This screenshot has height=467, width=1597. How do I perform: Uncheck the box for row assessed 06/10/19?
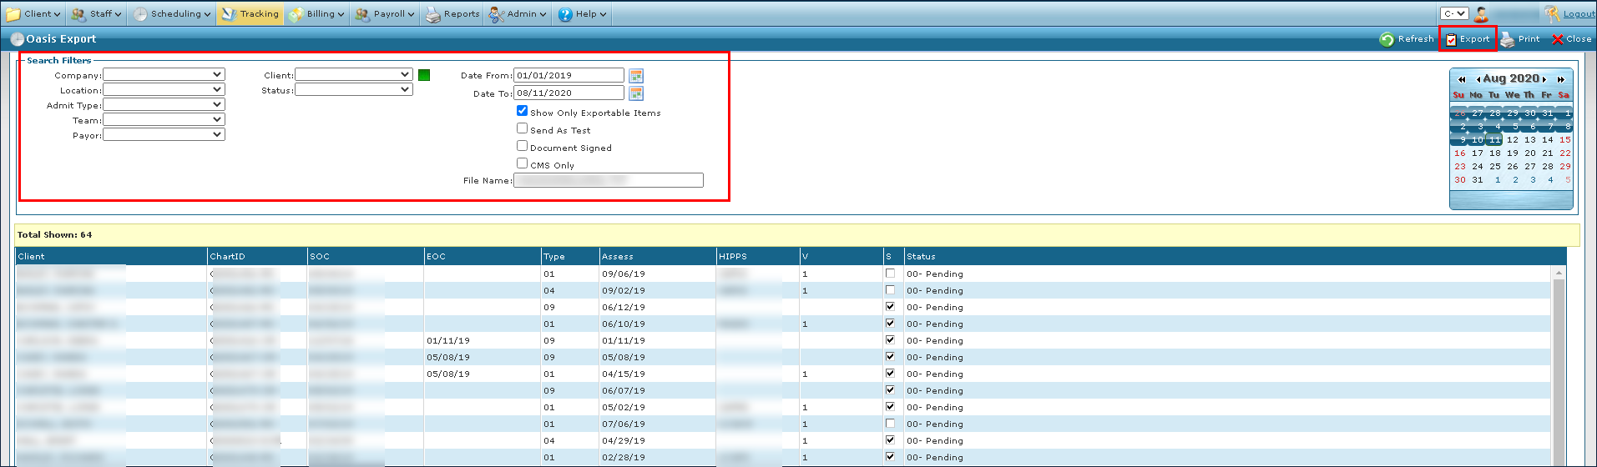[890, 324]
